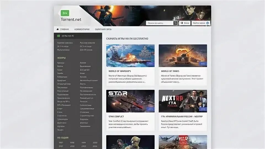Open the NextRP GTA thumbnail
The width and height of the screenshot is (265, 149).
pyautogui.click(x=183, y=101)
